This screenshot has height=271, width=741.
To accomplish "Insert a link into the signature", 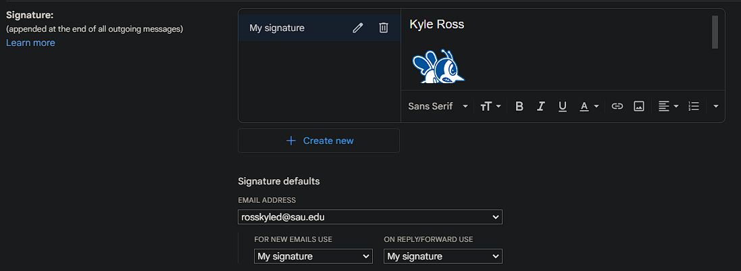I will pyautogui.click(x=617, y=106).
